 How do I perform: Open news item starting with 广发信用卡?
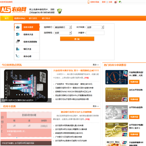coord(74,84)
